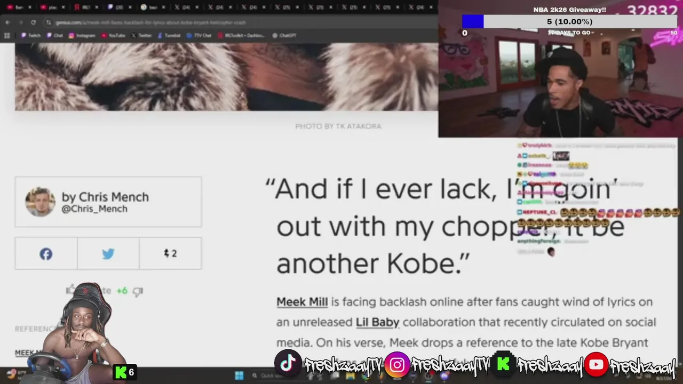Open the @Chris_Mench handle
The image size is (683, 384).
coord(94,209)
